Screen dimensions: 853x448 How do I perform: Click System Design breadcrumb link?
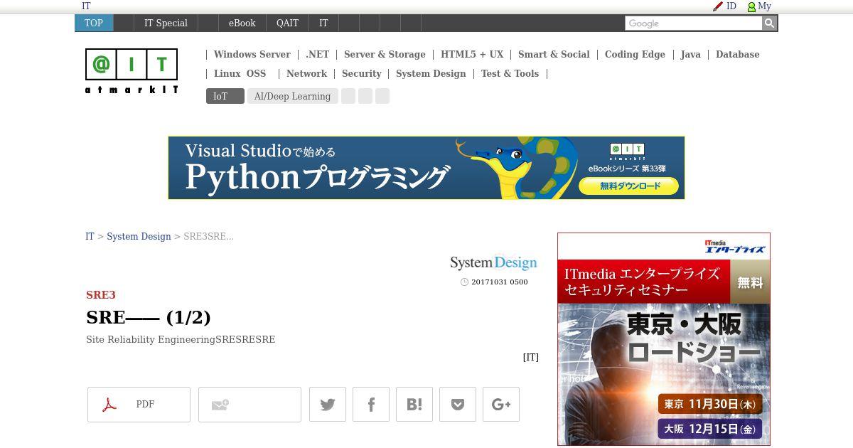(139, 236)
